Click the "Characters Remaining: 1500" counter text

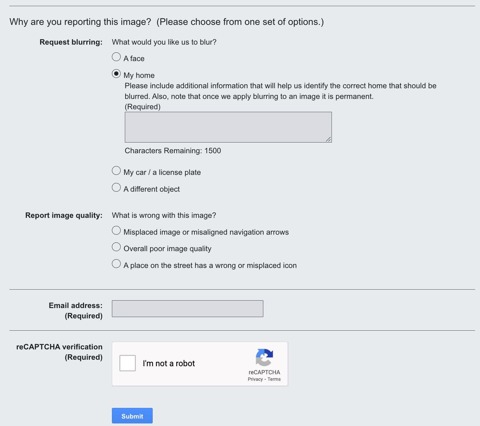[x=173, y=151]
